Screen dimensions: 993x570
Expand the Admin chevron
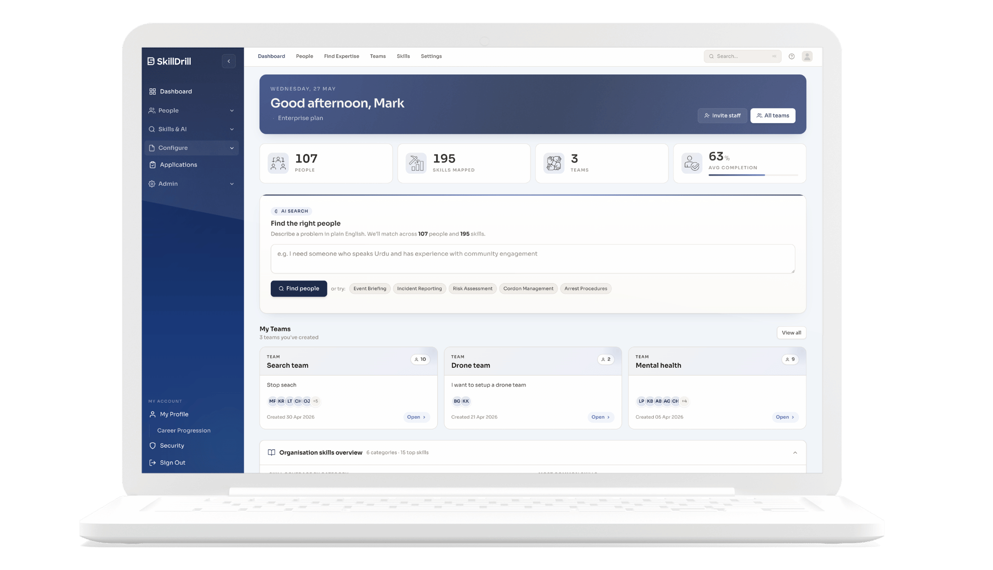(232, 184)
